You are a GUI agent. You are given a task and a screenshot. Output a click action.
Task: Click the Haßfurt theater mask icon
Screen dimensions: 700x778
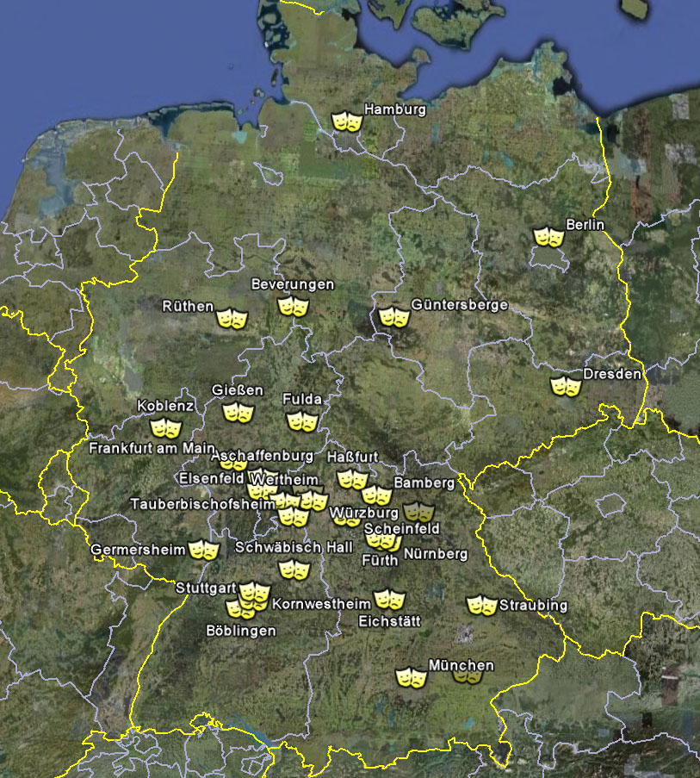point(351,479)
